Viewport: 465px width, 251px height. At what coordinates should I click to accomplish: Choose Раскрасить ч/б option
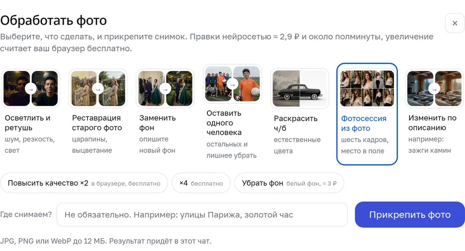click(x=300, y=114)
